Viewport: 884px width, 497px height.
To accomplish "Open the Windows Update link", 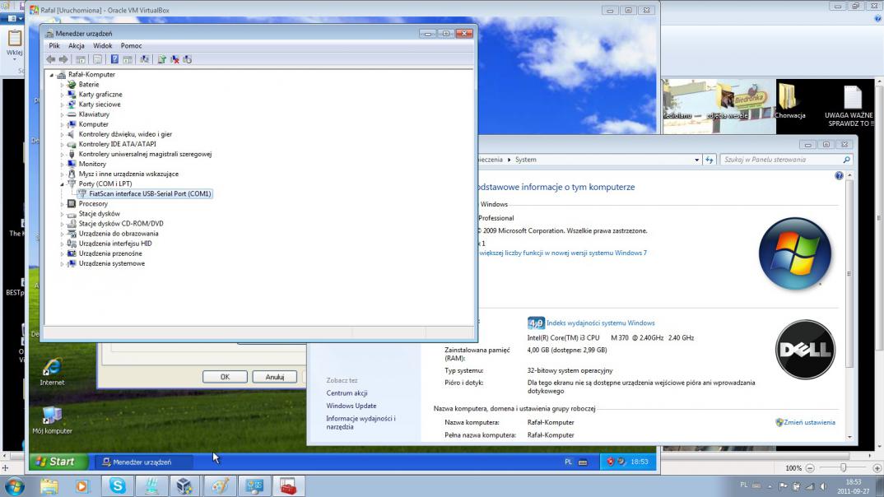I will [x=351, y=406].
